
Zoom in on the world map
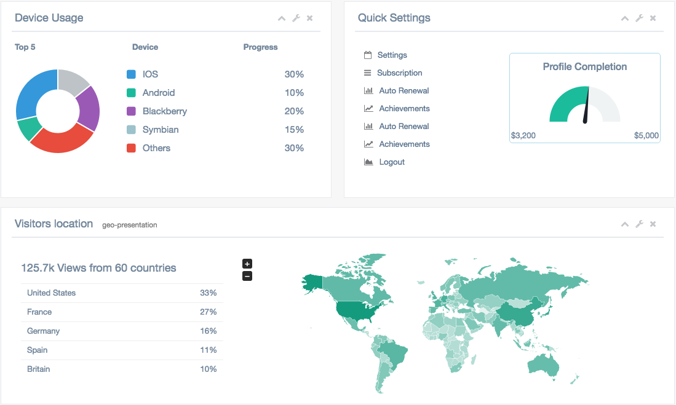coord(247,264)
